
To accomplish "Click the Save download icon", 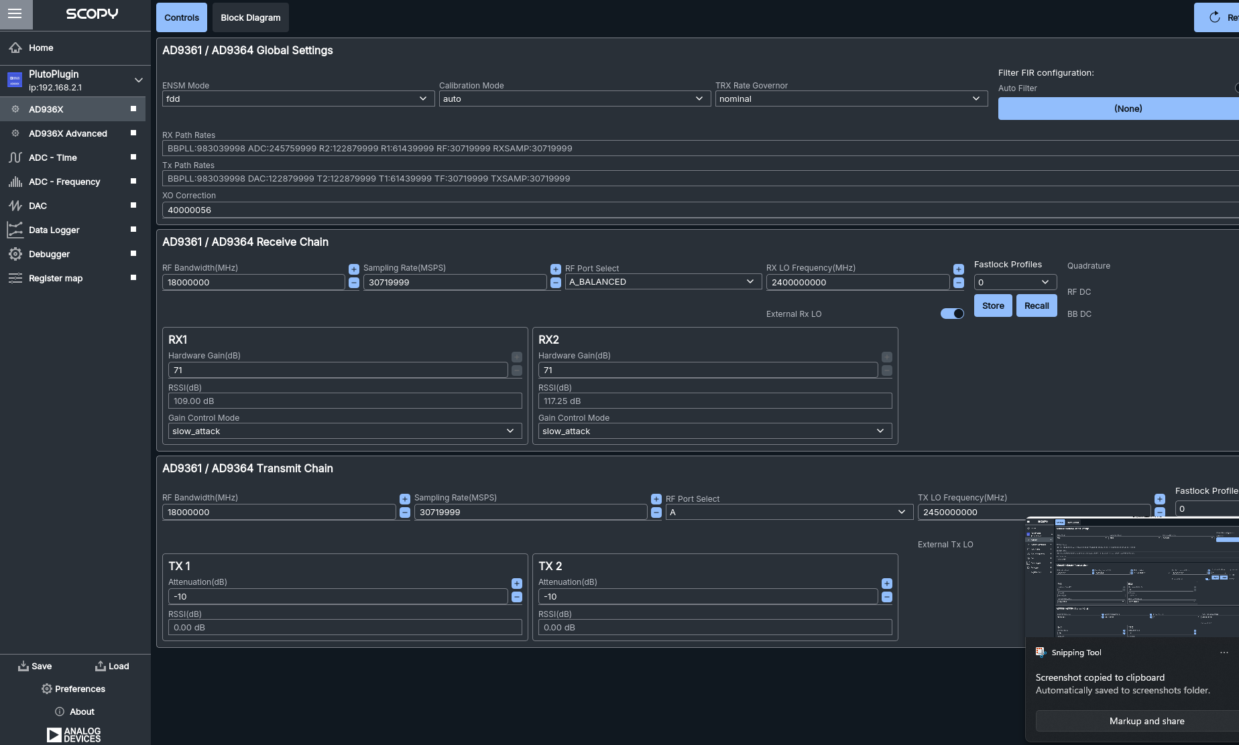I will pyautogui.click(x=23, y=666).
